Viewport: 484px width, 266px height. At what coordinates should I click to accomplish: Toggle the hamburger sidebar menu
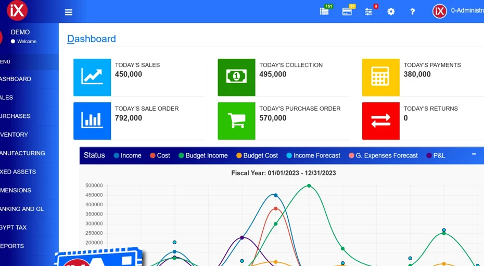[69, 12]
